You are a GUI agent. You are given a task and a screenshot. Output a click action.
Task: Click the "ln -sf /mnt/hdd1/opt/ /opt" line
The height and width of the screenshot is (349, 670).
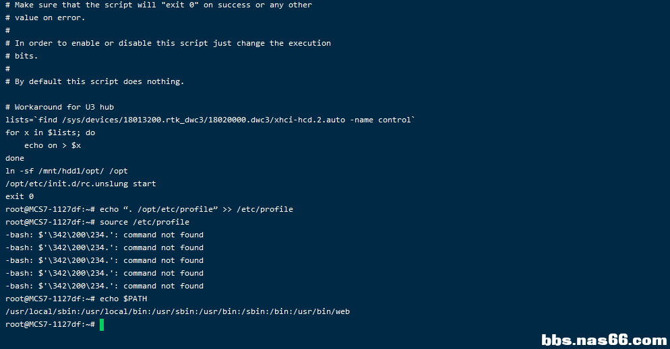pyautogui.click(x=66, y=171)
